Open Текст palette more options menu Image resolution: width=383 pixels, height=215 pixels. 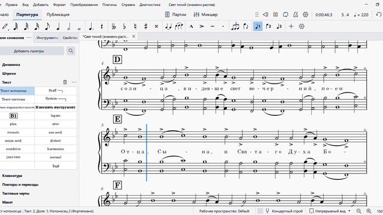(x=74, y=82)
